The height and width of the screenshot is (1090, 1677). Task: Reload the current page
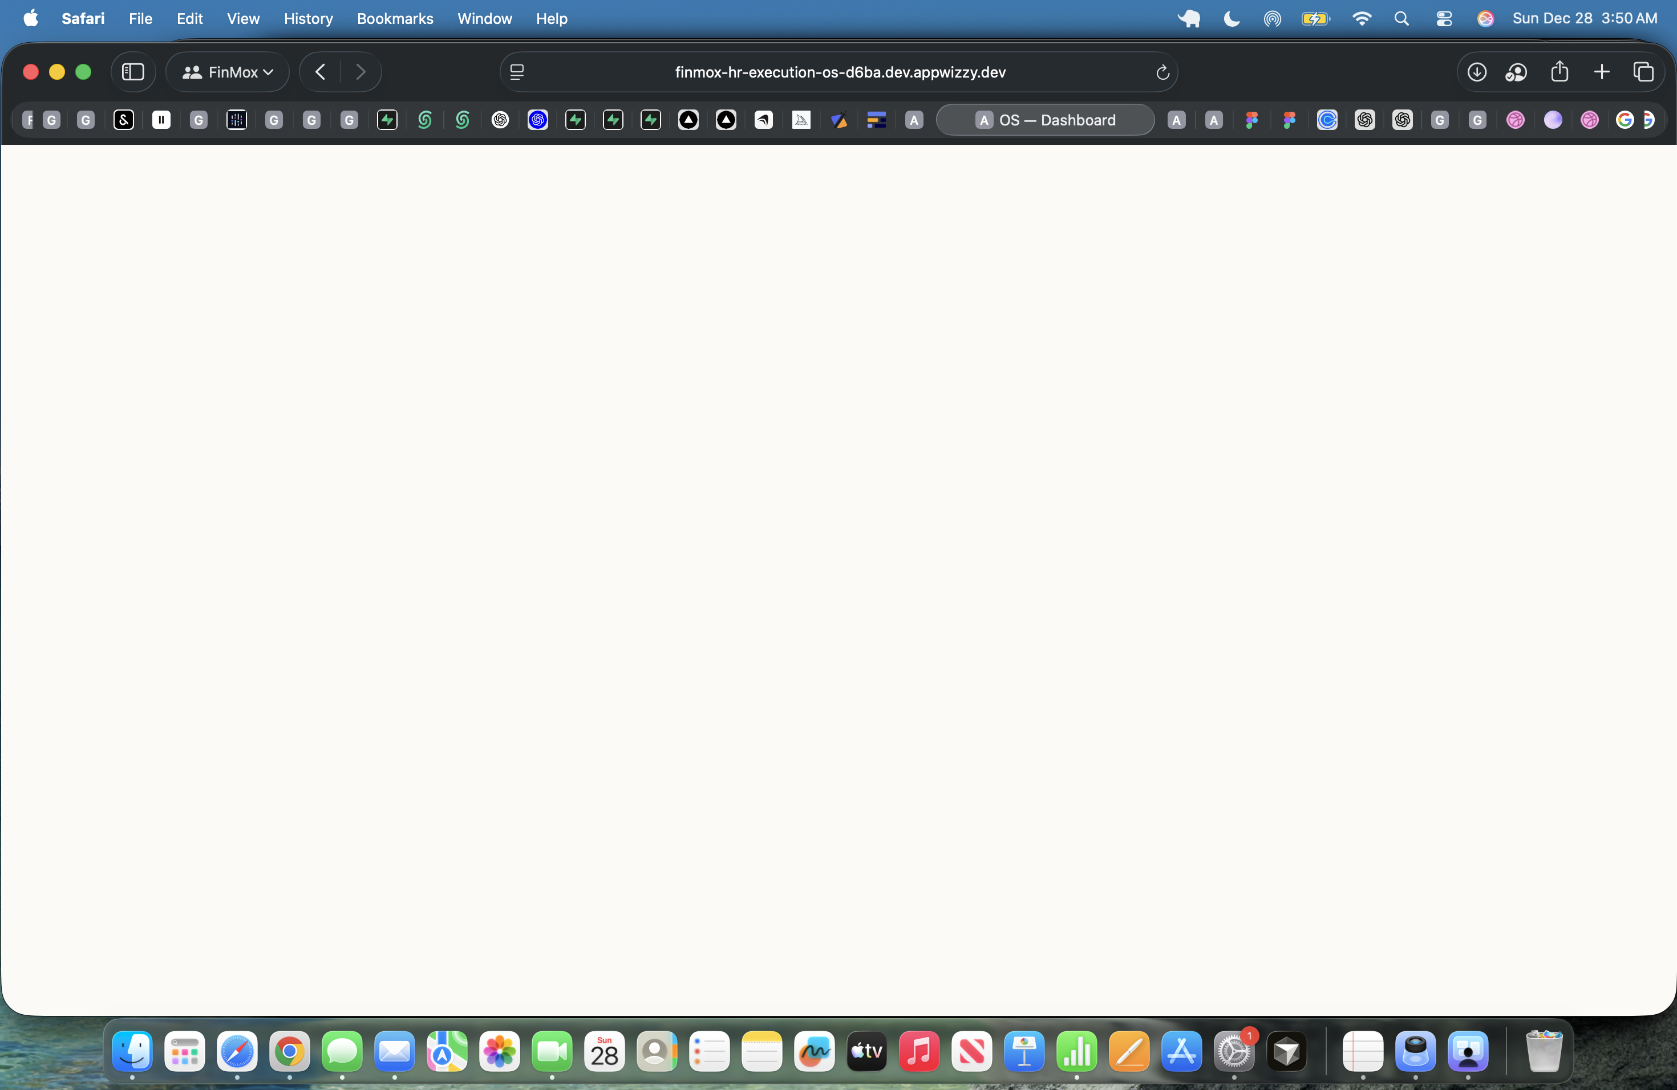point(1162,72)
